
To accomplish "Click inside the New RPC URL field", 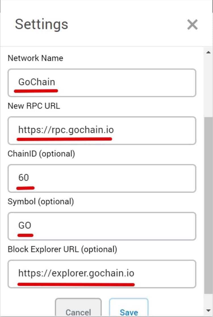I will [x=102, y=130].
